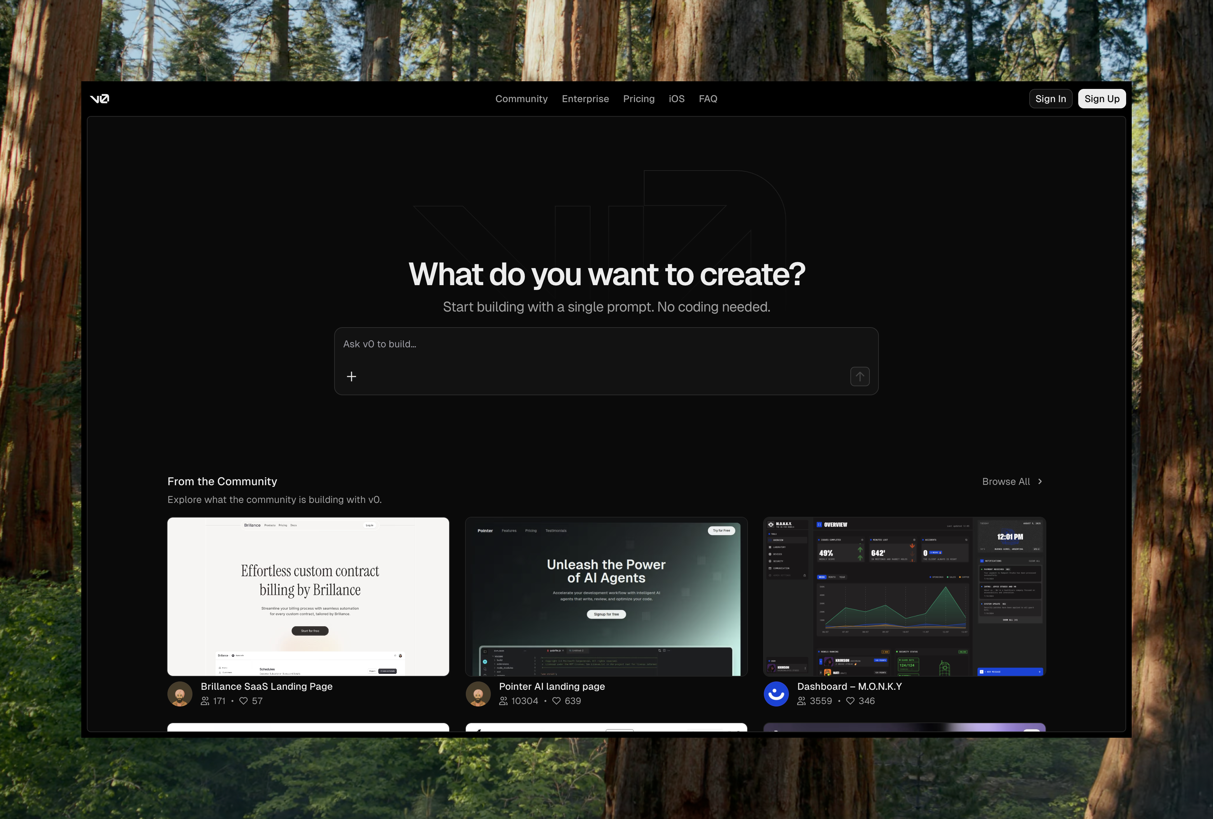Click the plus attachment icon in prompt box

[x=351, y=377]
